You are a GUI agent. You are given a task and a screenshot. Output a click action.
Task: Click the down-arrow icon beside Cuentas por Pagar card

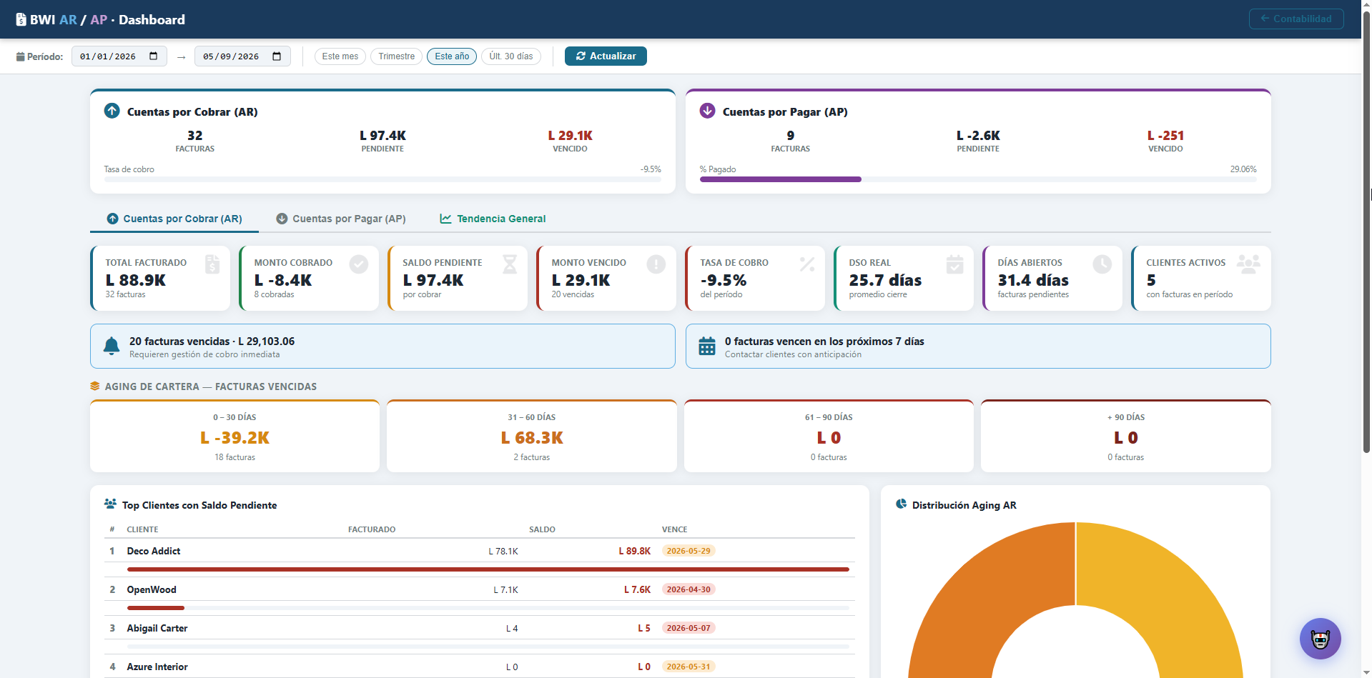point(708,111)
